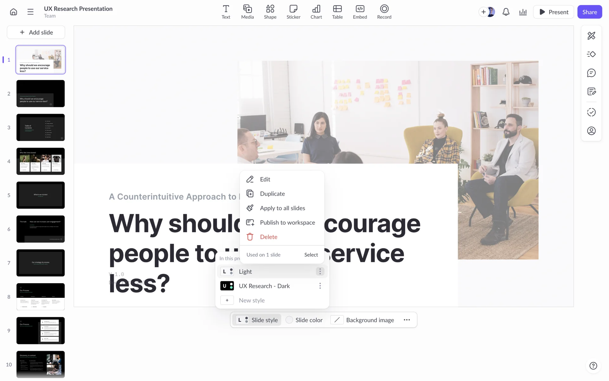Screen dimensions: 609x381
Task: Open three-dot menu for Light style
Action: coord(320,271)
